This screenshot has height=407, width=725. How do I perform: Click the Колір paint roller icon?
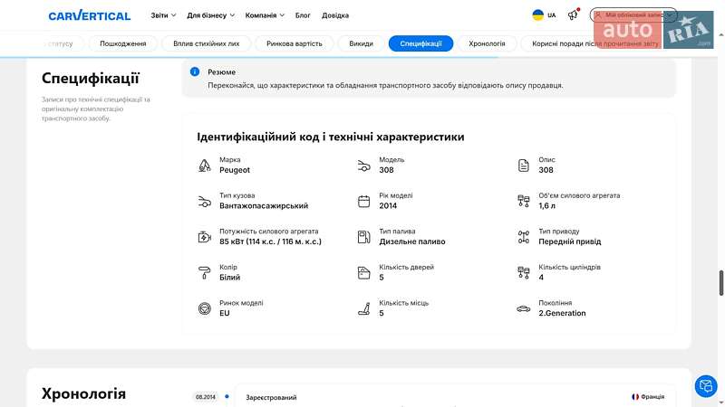pyautogui.click(x=205, y=273)
